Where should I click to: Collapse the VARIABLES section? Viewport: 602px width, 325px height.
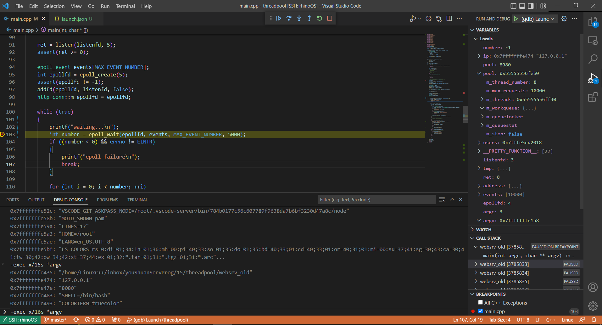pos(472,30)
